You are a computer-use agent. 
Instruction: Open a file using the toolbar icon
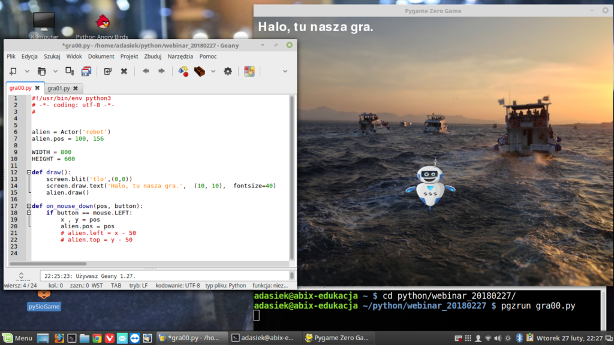41,71
